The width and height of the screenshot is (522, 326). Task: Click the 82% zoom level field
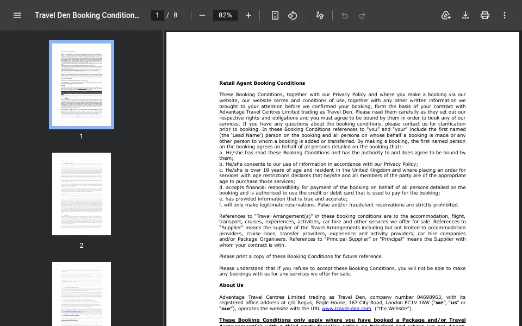click(x=225, y=15)
